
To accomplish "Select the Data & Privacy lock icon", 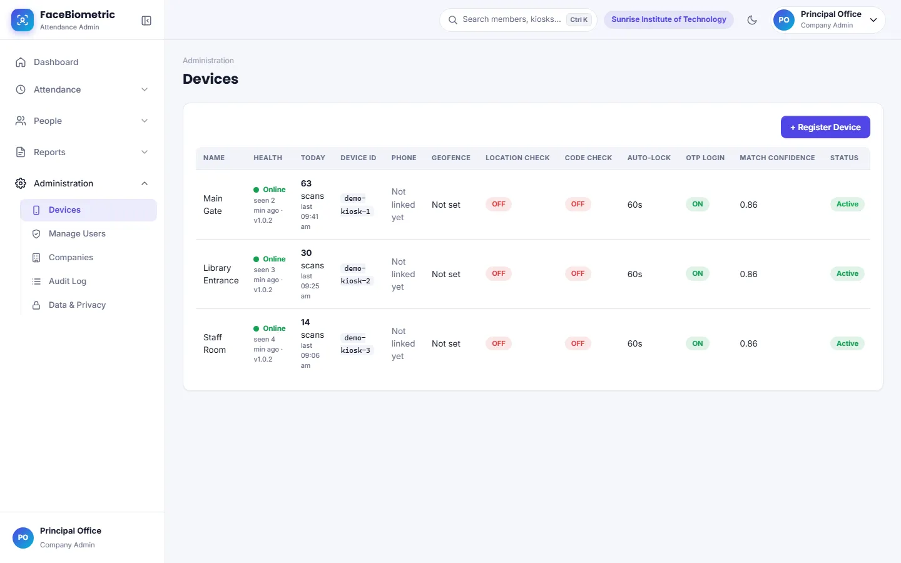I will [36, 305].
